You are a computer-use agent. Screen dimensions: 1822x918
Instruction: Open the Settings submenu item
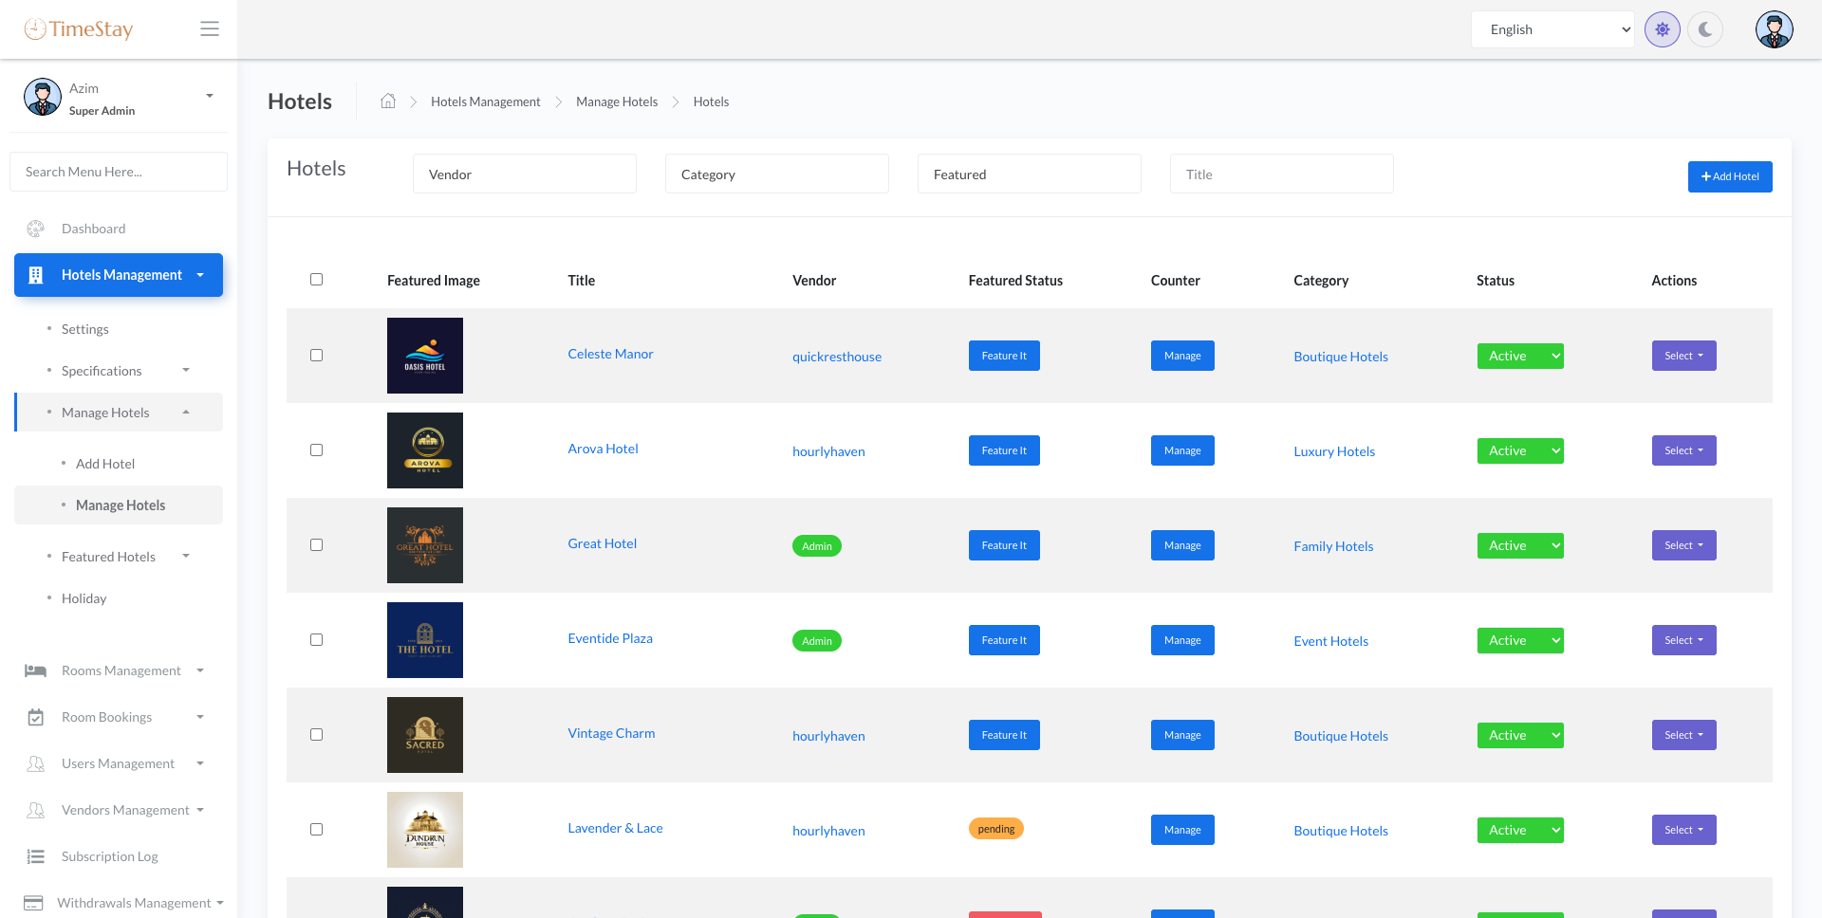tap(85, 329)
